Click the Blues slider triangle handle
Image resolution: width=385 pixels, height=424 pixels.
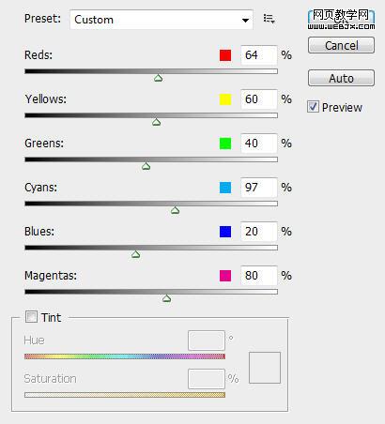(135, 254)
